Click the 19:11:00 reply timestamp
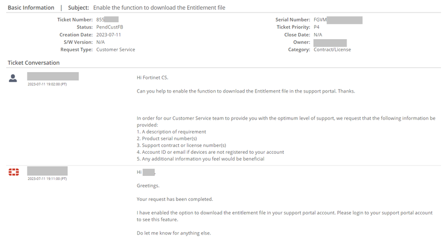 click(x=47, y=179)
